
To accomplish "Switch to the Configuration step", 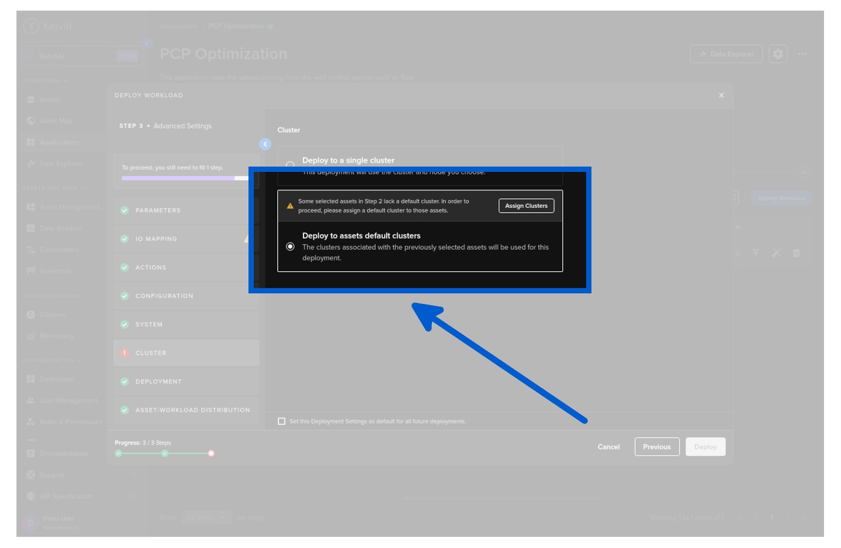I will click(x=164, y=296).
